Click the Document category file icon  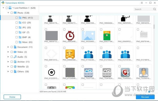pos(15,47)
